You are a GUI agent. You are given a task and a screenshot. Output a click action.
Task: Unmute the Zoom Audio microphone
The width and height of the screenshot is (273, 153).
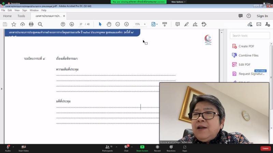(x=8, y=149)
